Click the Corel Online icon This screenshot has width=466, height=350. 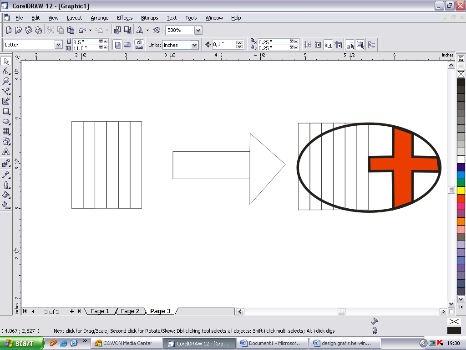point(157,30)
